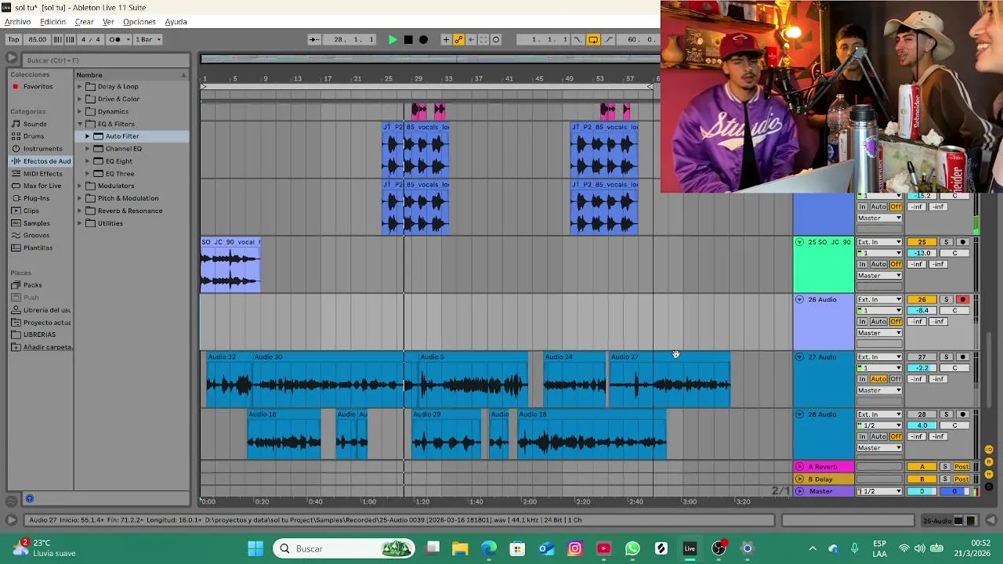Select EQ Eight in browser list
The height and width of the screenshot is (564, 1003).
[x=119, y=161]
